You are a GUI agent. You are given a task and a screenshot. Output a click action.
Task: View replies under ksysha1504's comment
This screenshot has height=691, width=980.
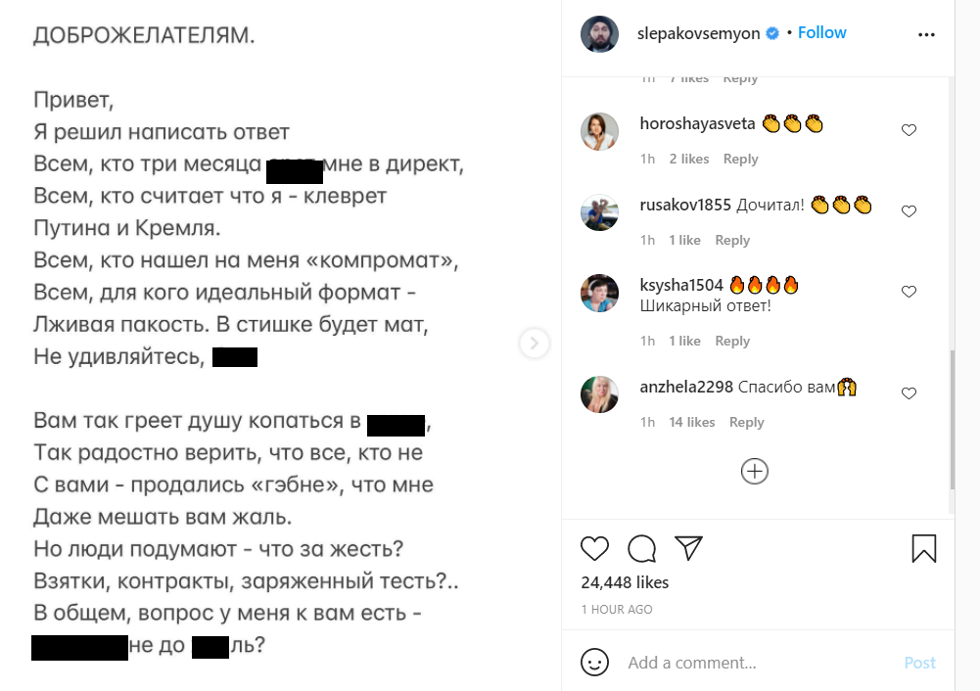732,341
